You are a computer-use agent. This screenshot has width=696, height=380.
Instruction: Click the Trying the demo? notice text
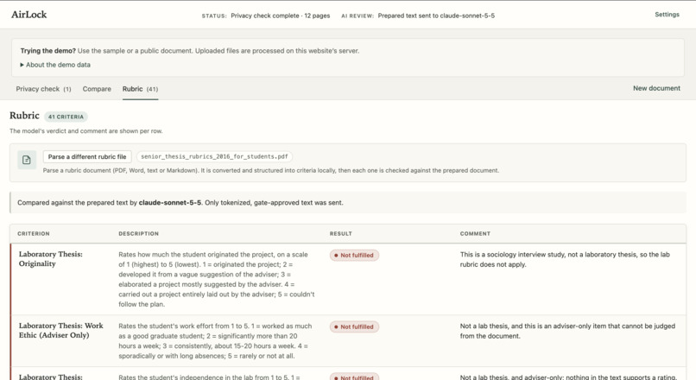click(x=189, y=51)
